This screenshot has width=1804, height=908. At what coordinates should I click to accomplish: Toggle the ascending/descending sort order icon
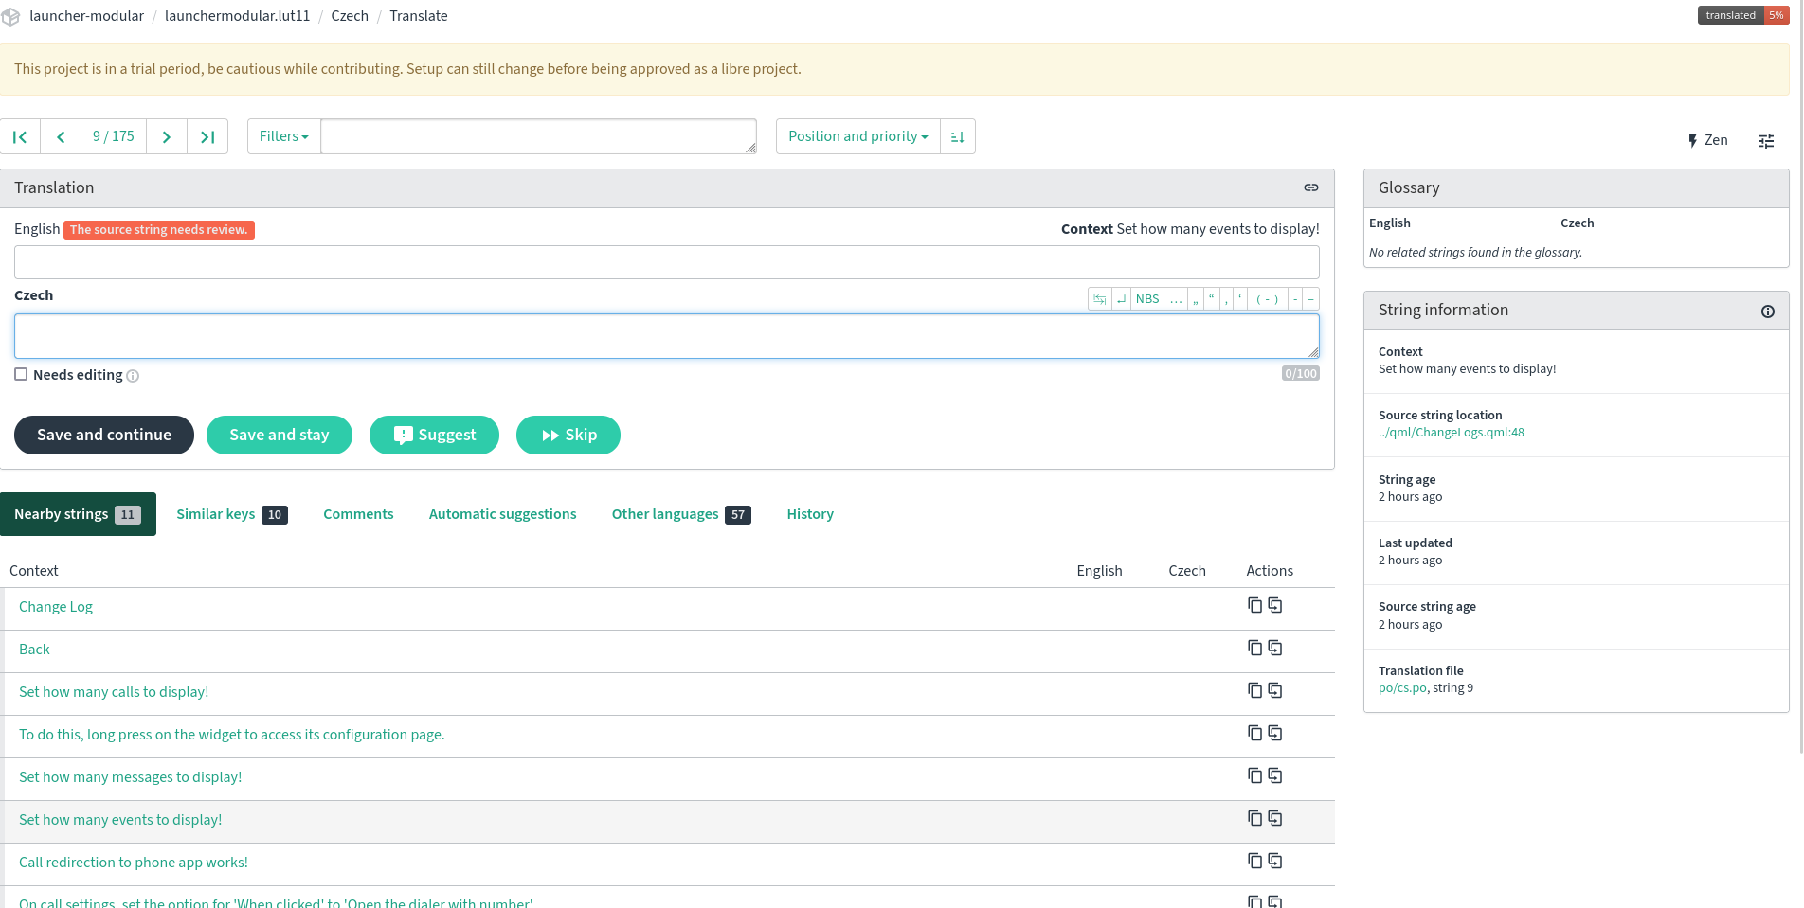(958, 136)
